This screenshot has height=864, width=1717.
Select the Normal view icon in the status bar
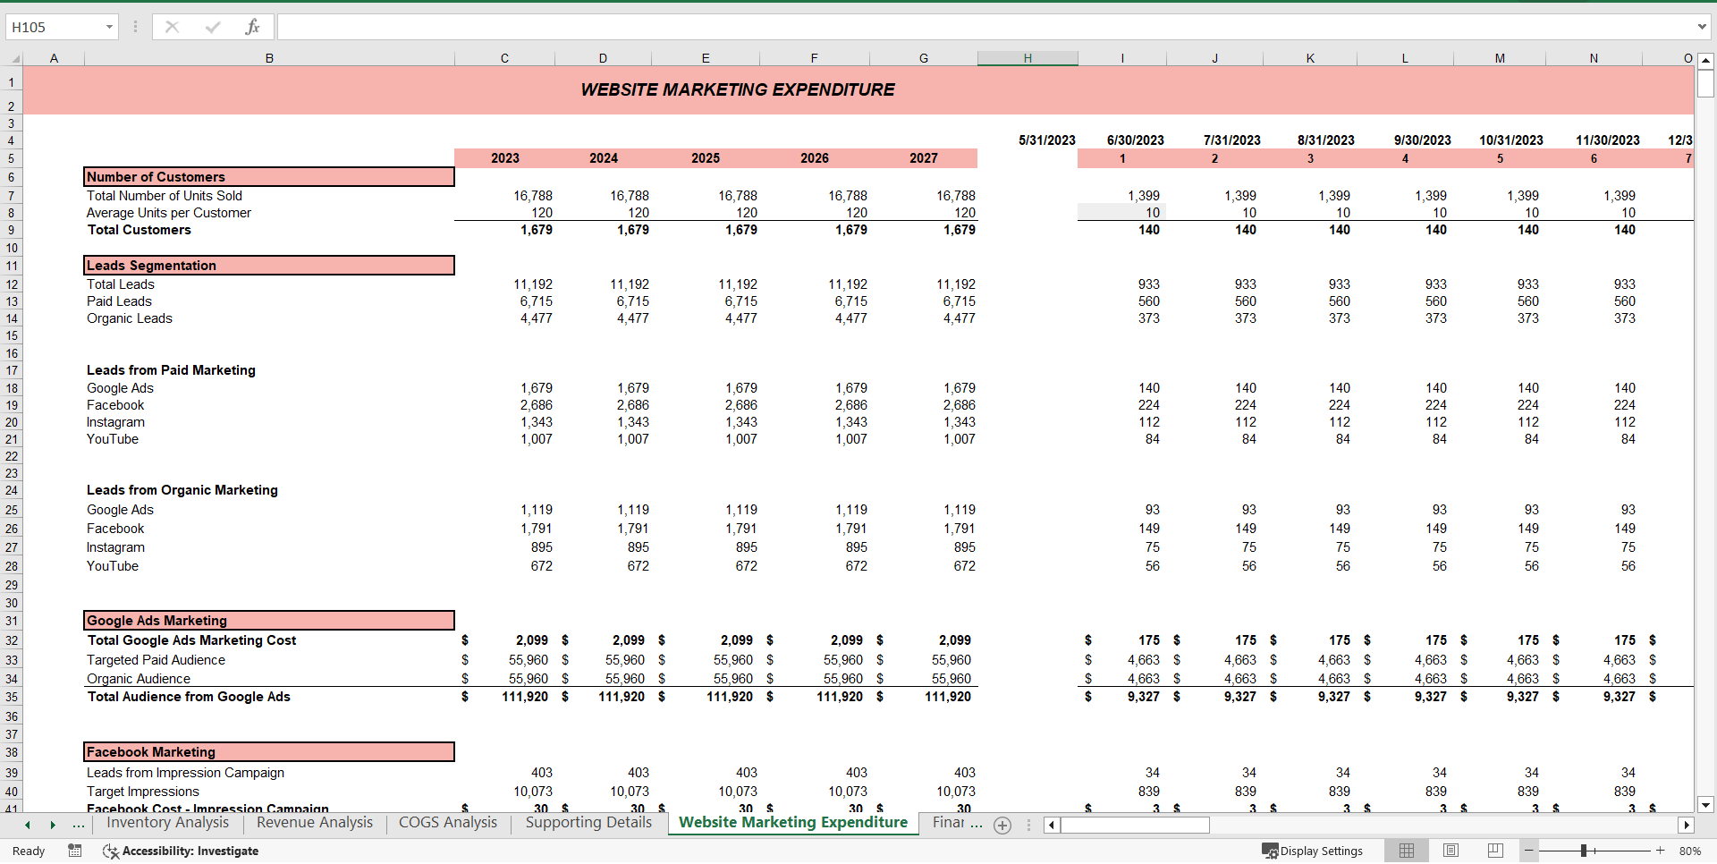(1406, 851)
